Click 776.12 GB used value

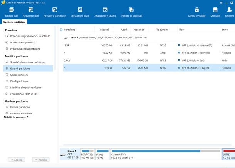click(x=125, y=60)
